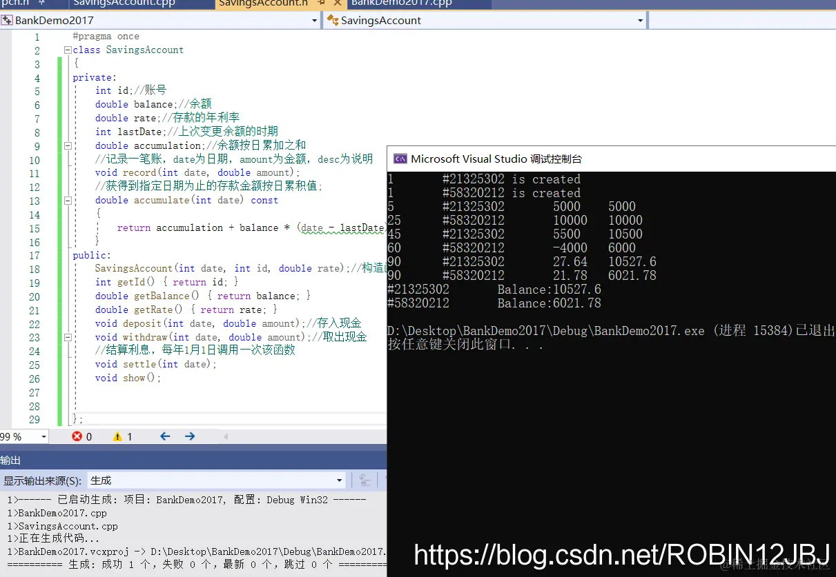Click the BankDemo2017 project icon in the navigation bar
The width and height of the screenshot is (836, 577).
7,21
